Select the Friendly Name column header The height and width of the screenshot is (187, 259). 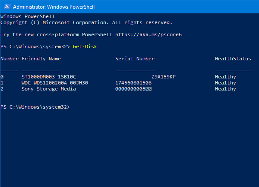[x=41, y=59]
